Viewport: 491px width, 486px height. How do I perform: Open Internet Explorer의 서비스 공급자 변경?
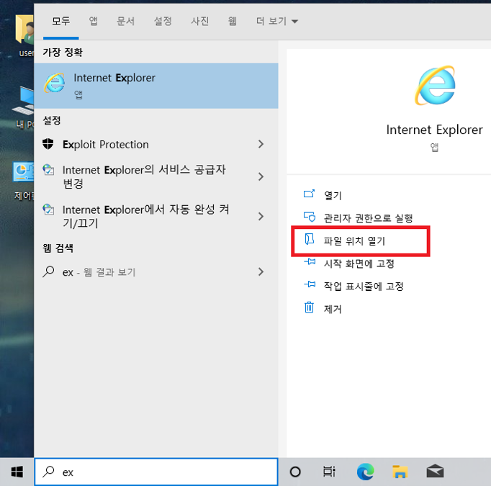point(156,176)
